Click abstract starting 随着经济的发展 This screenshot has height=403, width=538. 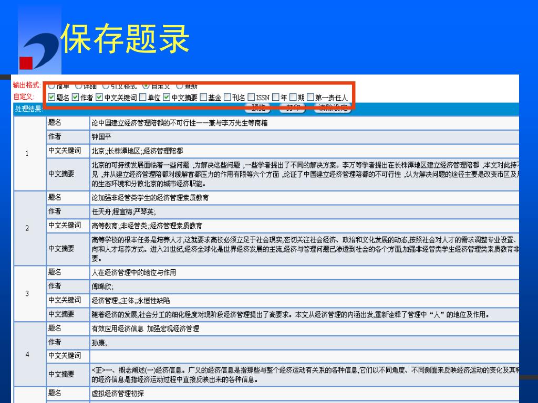[x=290, y=315]
